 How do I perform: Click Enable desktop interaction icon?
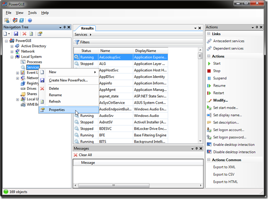pyautogui.click(x=209, y=144)
